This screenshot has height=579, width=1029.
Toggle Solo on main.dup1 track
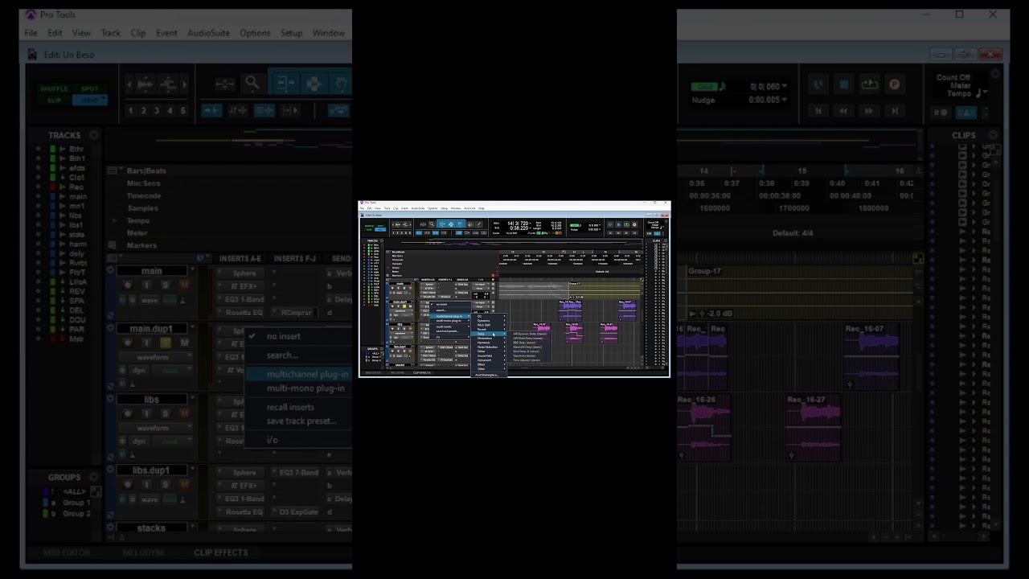[x=404, y=306]
